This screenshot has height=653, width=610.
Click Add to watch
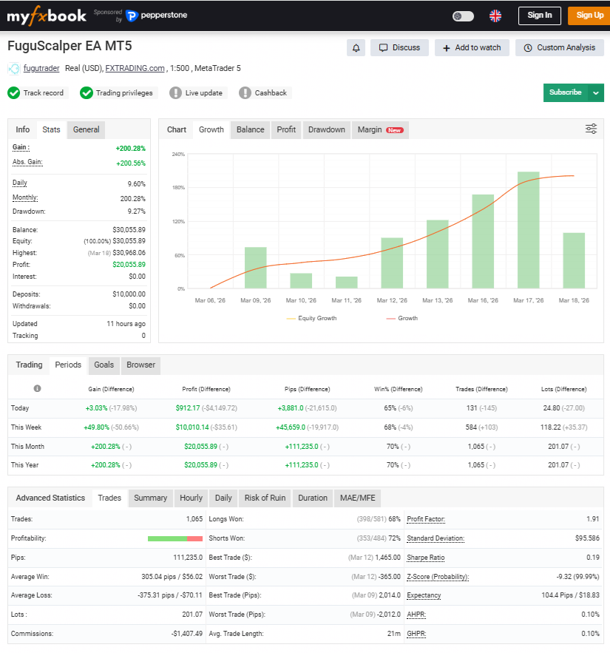click(x=472, y=48)
